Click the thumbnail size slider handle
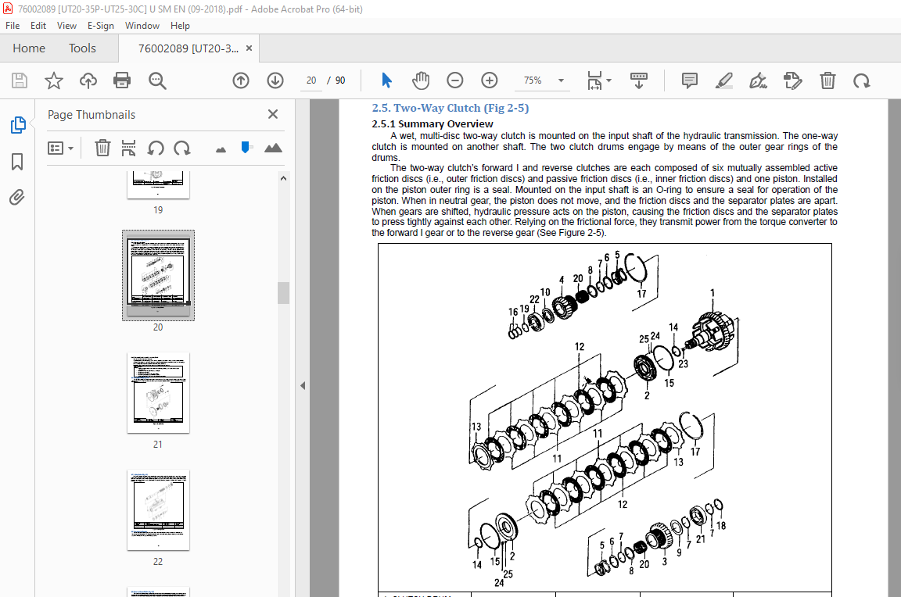Image resolution: width=901 pixels, height=597 pixels. click(246, 148)
